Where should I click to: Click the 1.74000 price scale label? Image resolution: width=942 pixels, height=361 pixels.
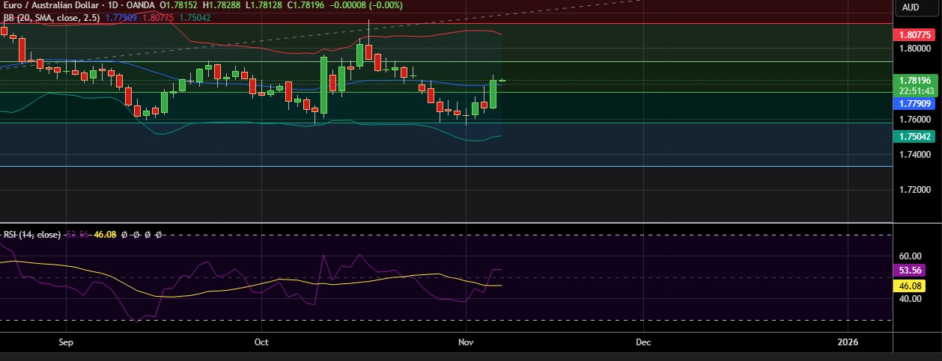point(915,155)
